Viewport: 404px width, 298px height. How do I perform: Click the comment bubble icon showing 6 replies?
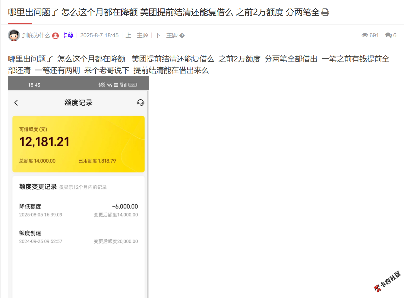pyautogui.click(x=388, y=35)
